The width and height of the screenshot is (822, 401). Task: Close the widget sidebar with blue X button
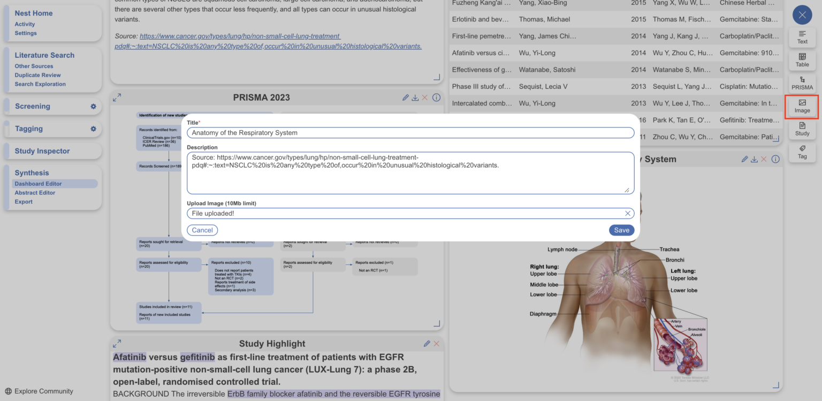point(802,15)
